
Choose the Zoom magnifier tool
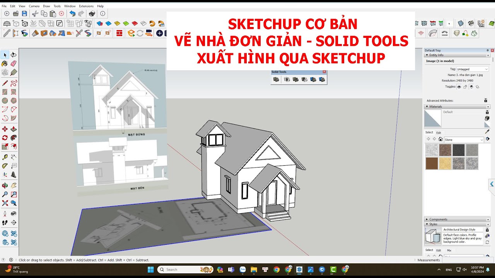(5, 195)
